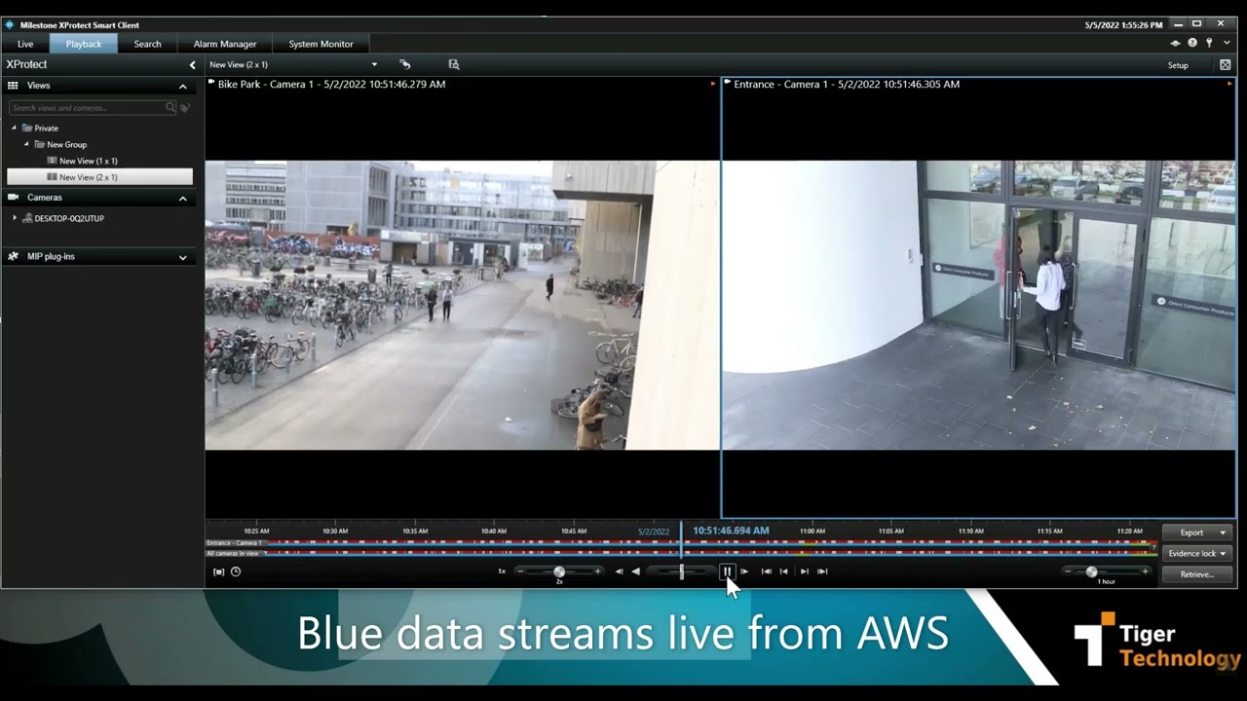Go to the previous sequence
Screen dimensions: 1247x701
pos(783,572)
